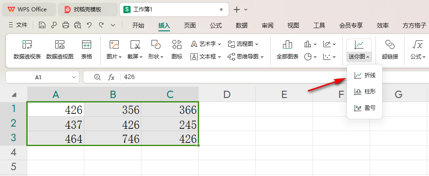The width and height of the screenshot is (429, 176).
Task: Select cell containing 437
Action: click(55, 124)
